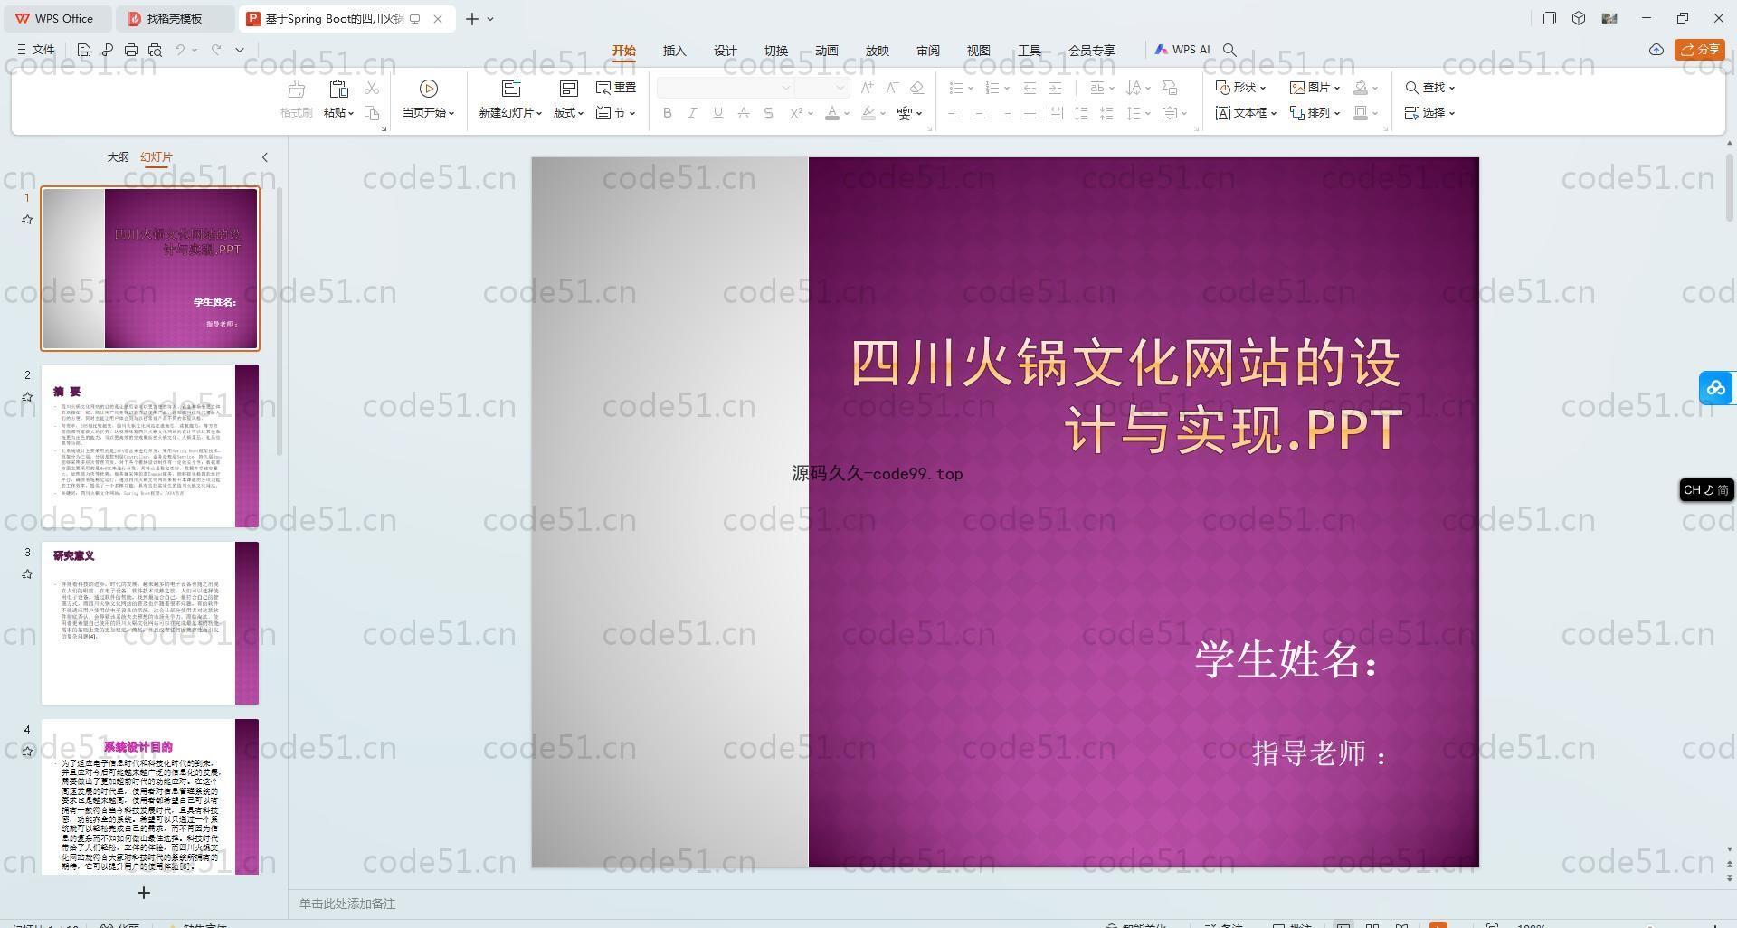Toggle the star marker on slide 2
Screen dimensions: 1737x928
pos(27,397)
